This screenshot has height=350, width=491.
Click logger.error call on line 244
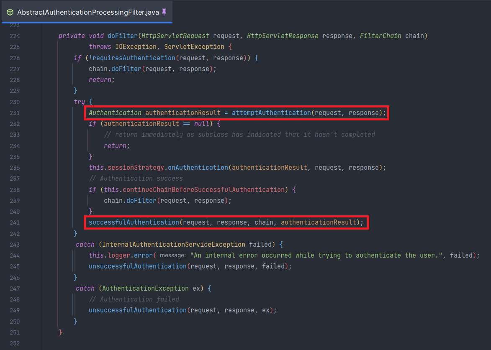[x=130, y=255]
